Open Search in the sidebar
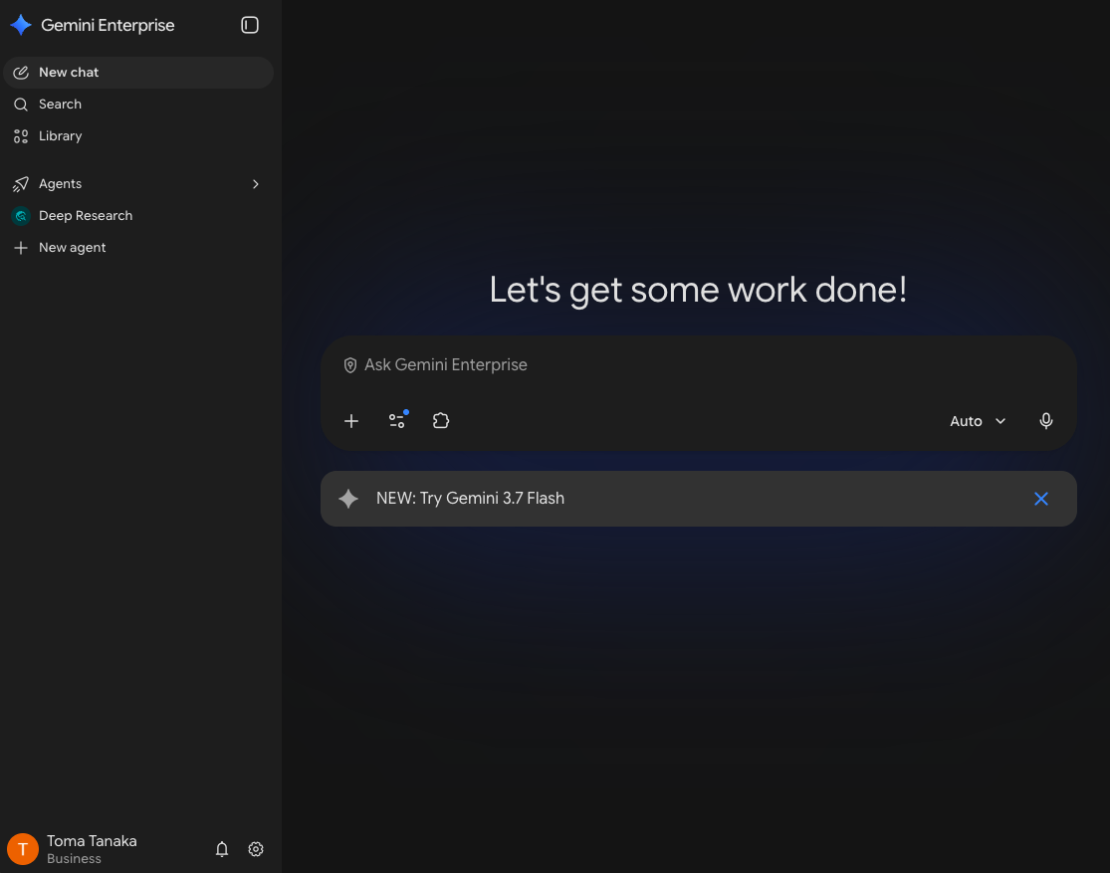This screenshot has height=873, width=1110. [138, 105]
